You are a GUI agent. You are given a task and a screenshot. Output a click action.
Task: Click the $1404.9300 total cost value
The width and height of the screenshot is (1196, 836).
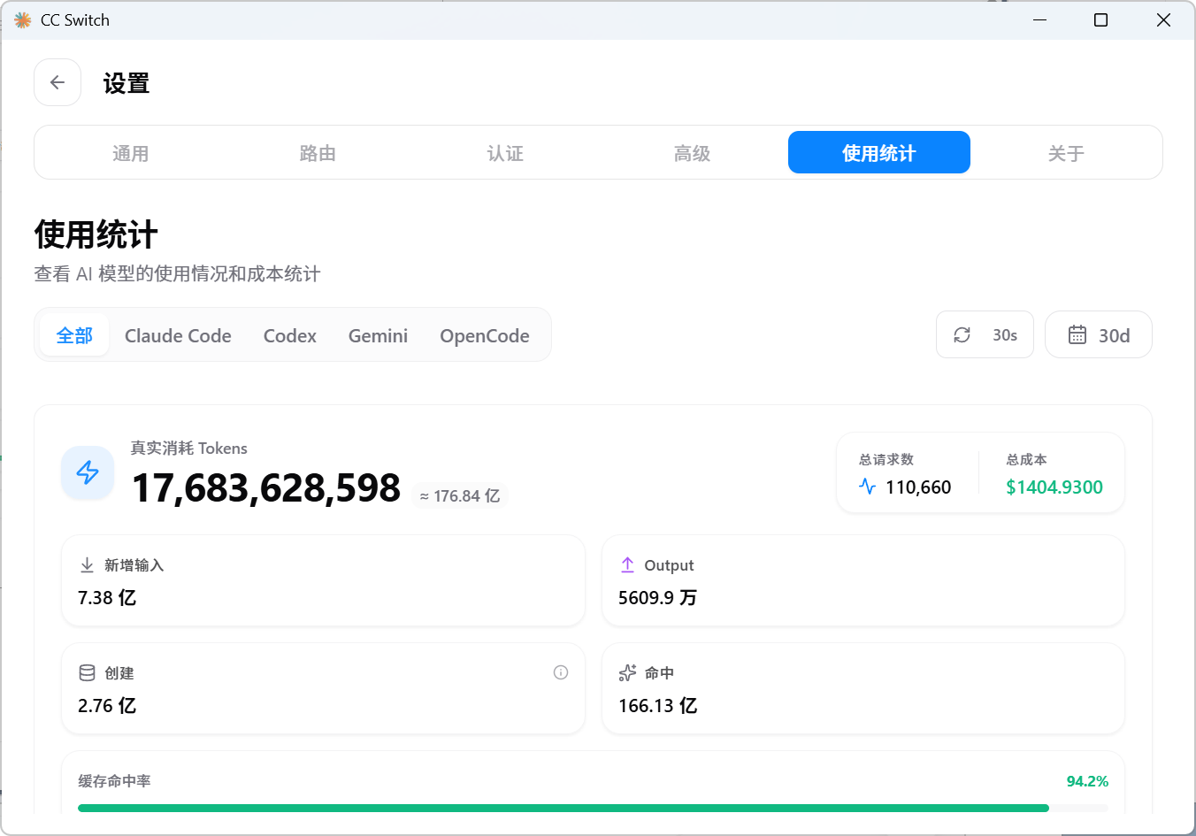click(x=1054, y=487)
